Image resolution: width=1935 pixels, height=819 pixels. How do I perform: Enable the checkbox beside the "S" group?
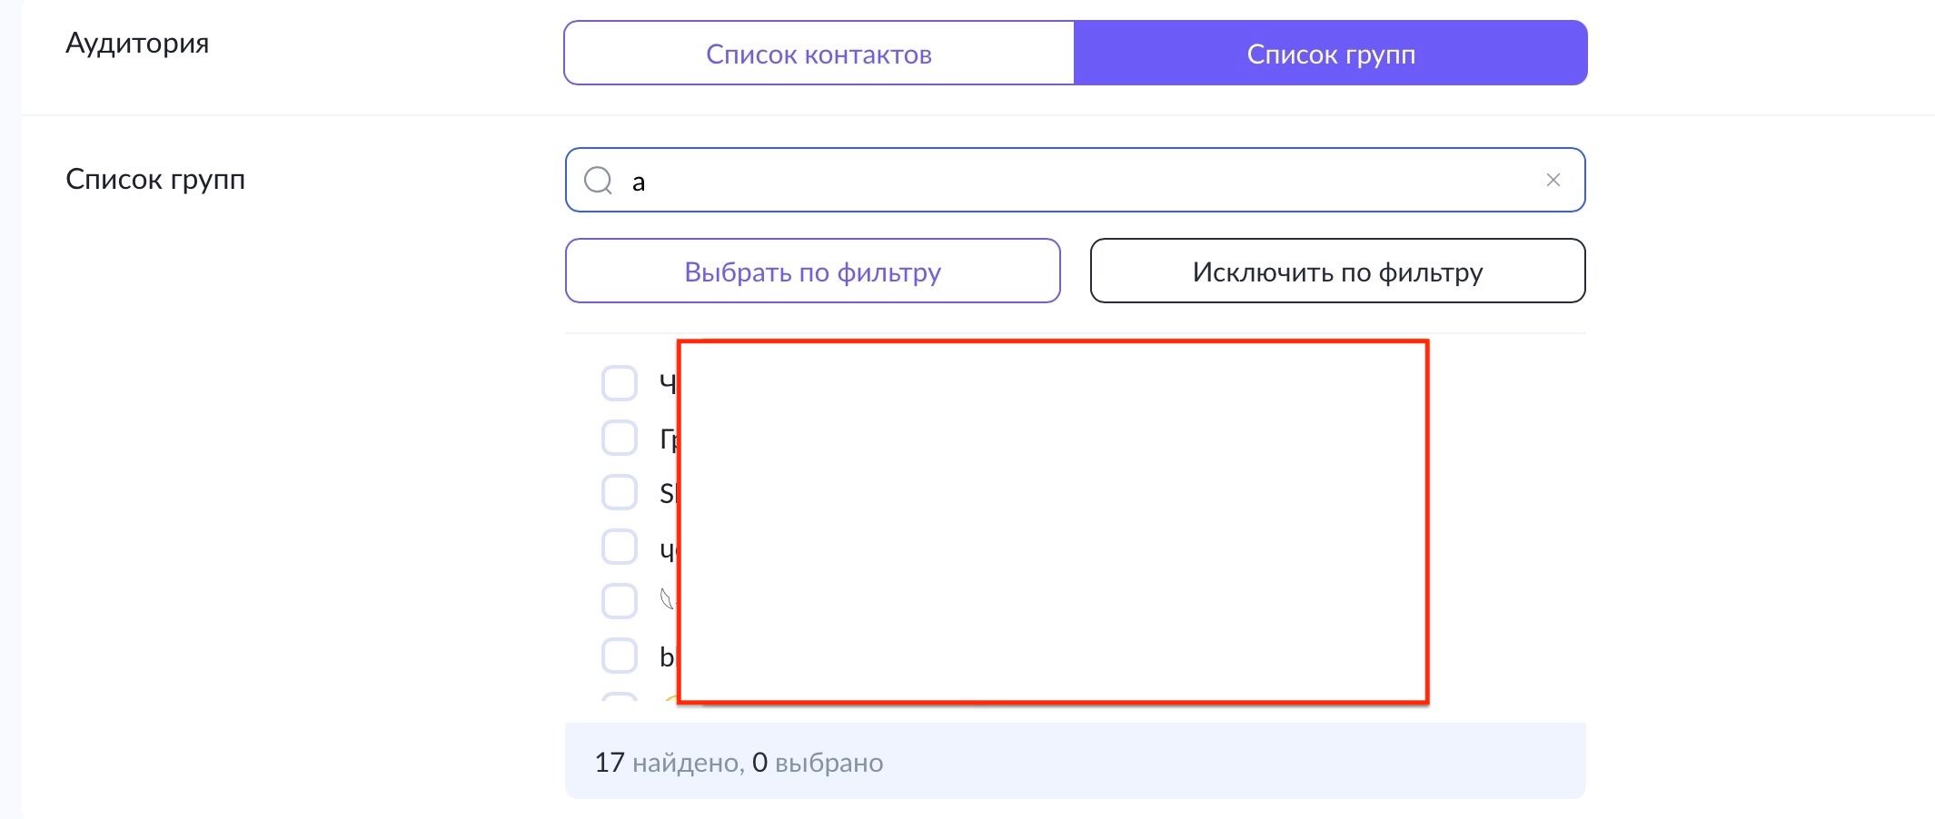tap(620, 492)
